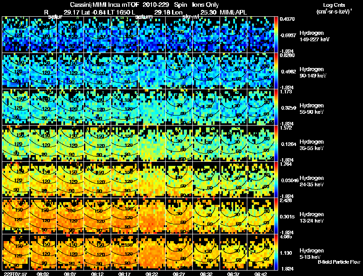Select the 35-55 keV panel at 08:12
Viewport: 363px width, 276px height.
click(x=98, y=144)
